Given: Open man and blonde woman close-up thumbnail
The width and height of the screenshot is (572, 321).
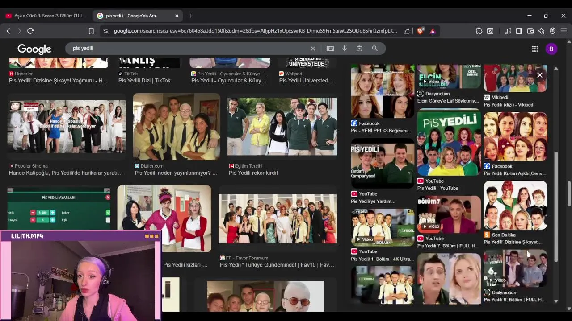Looking at the screenshot, I should click(x=449, y=279).
